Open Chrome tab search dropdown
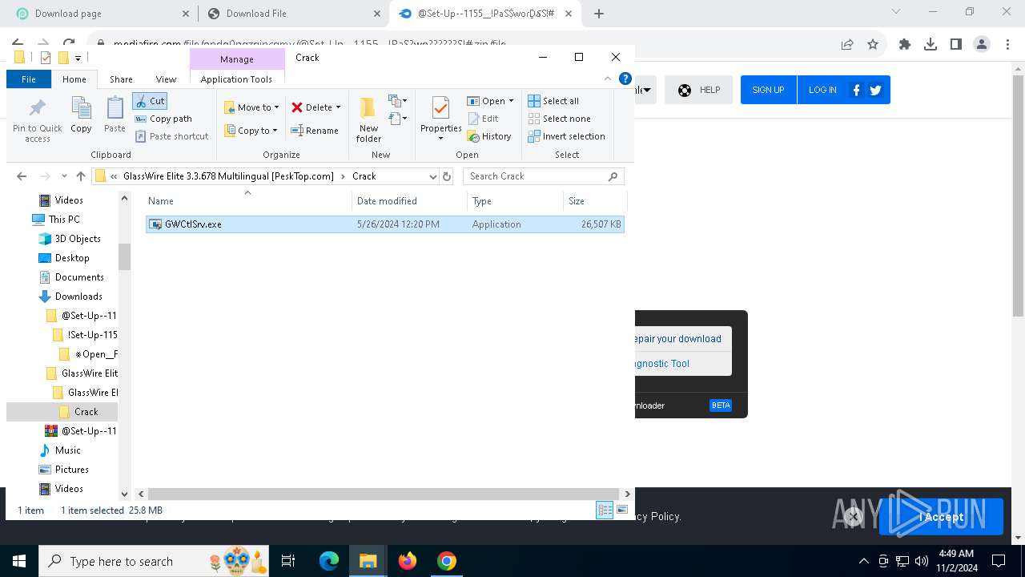The height and width of the screenshot is (577, 1025). [x=896, y=11]
